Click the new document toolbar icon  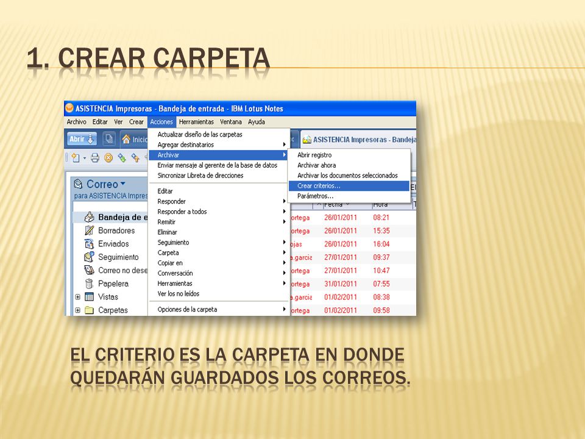76,158
